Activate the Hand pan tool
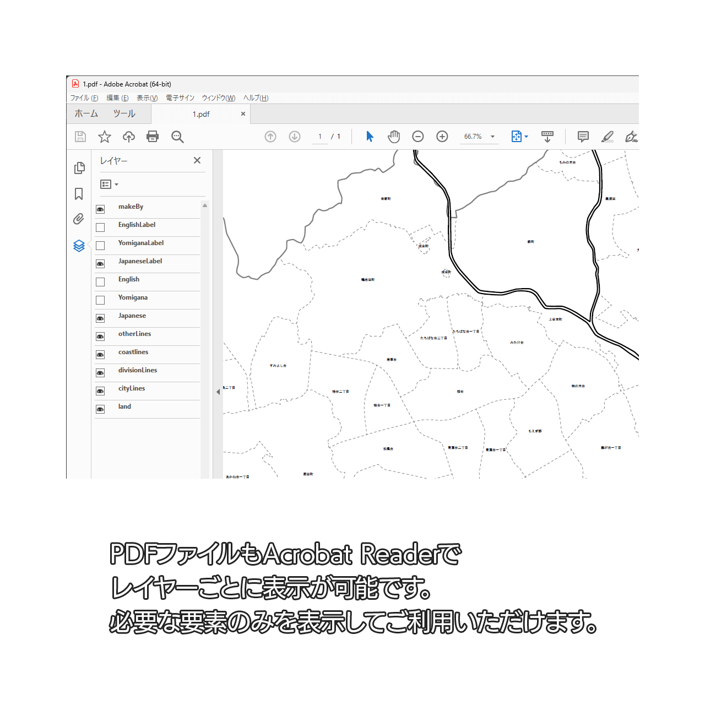 pos(394,137)
